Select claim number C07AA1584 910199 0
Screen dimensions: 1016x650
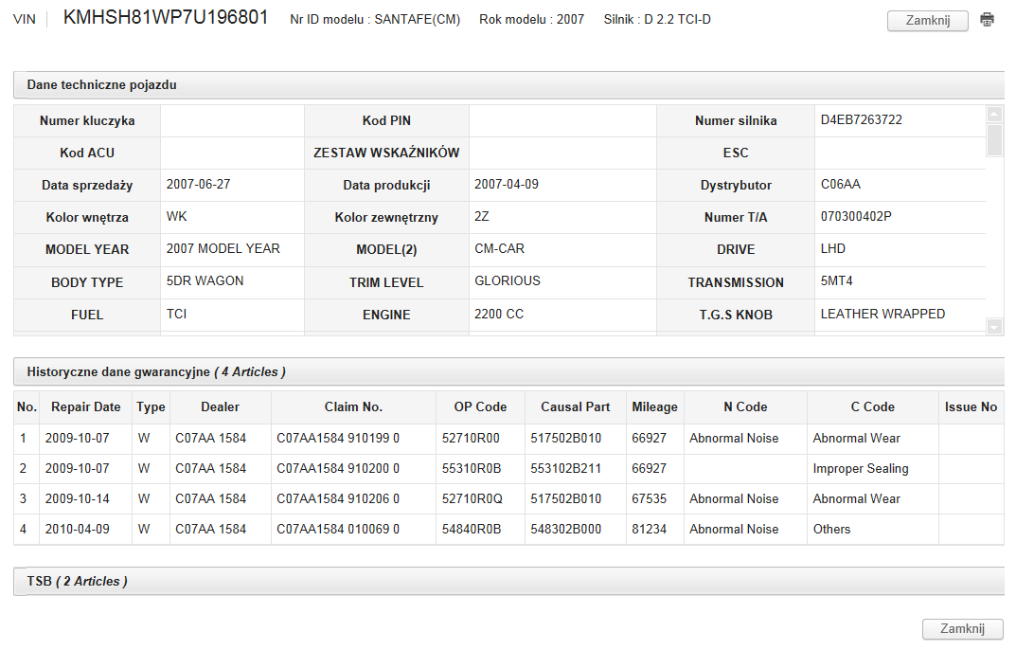(338, 439)
